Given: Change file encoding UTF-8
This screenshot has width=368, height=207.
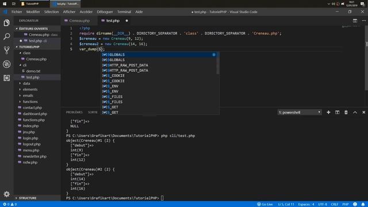Looking at the screenshot, I should tap(323, 204).
